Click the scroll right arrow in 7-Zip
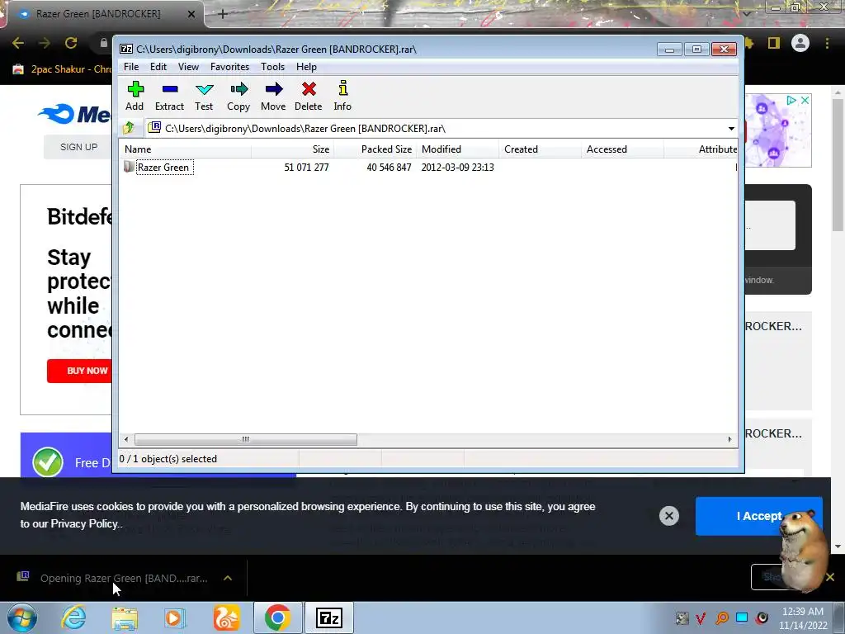This screenshot has height=634, width=845. click(x=729, y=439)
